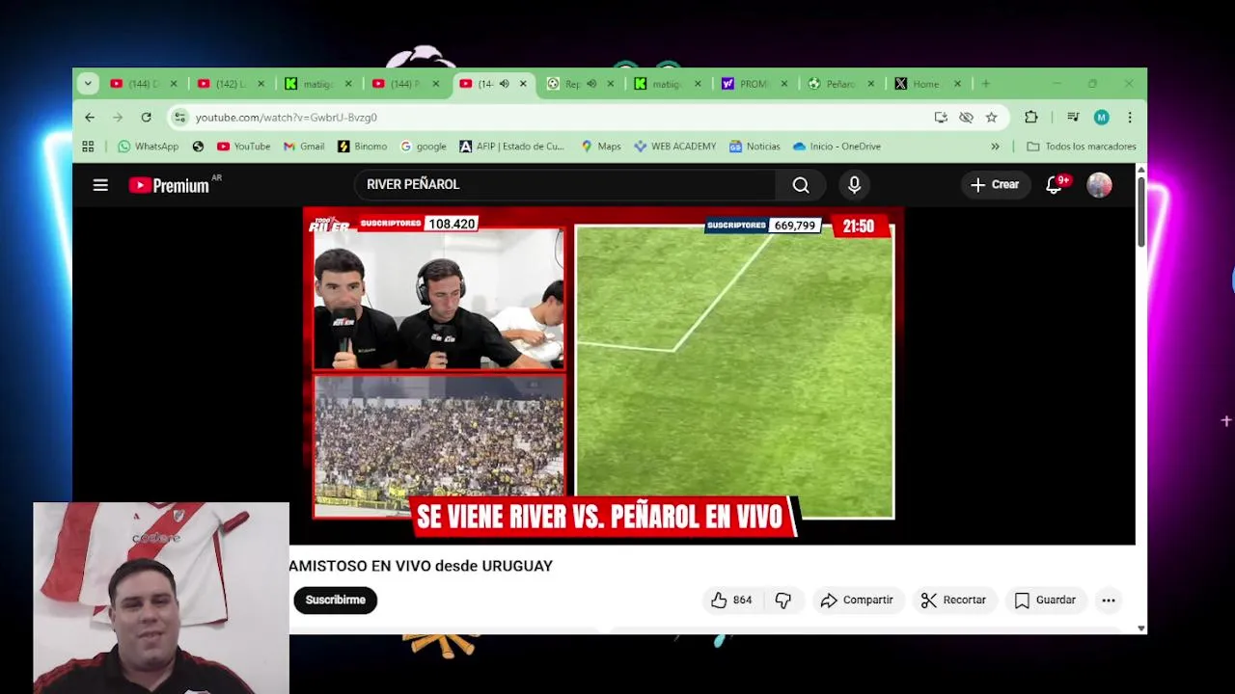1235x694 pixels.
Task: Click the YouTube search magnifier button
Action: pyautogui.click(x=801, y=185)
